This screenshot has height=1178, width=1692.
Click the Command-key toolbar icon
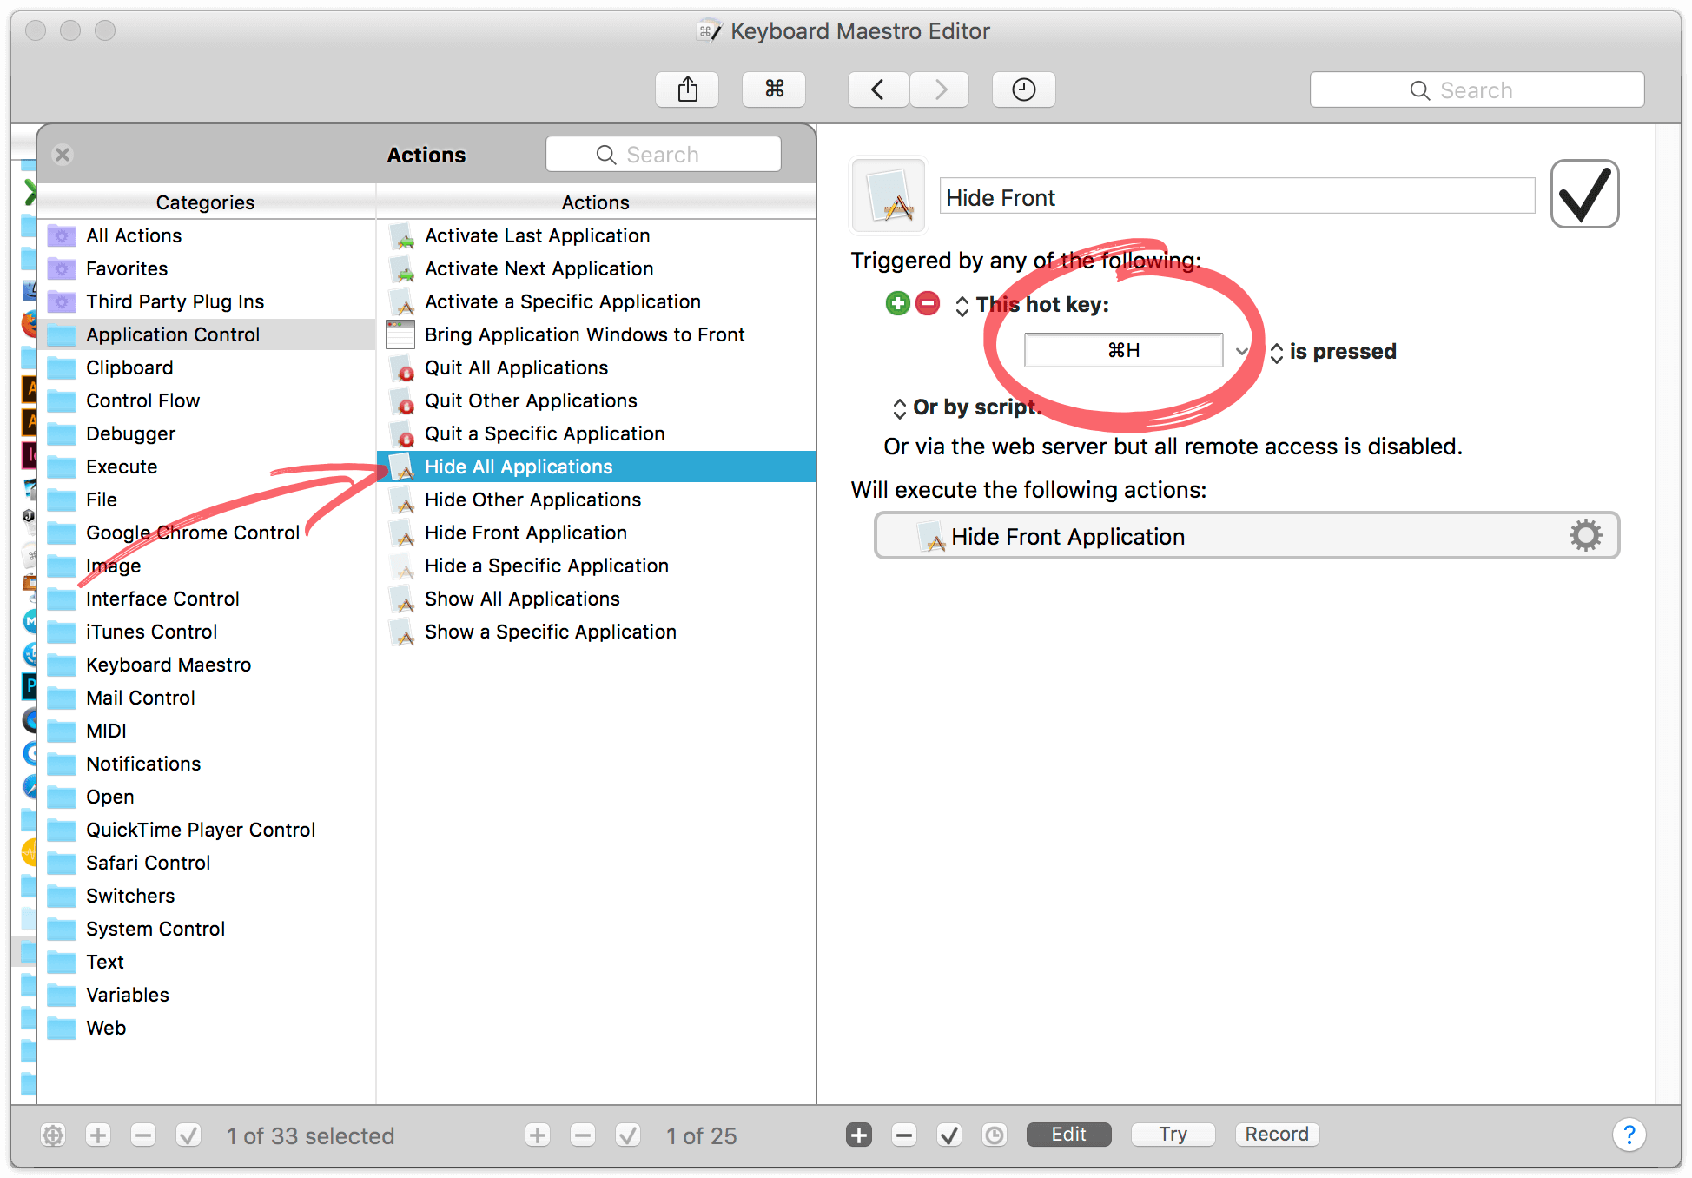tap(774, 89)
